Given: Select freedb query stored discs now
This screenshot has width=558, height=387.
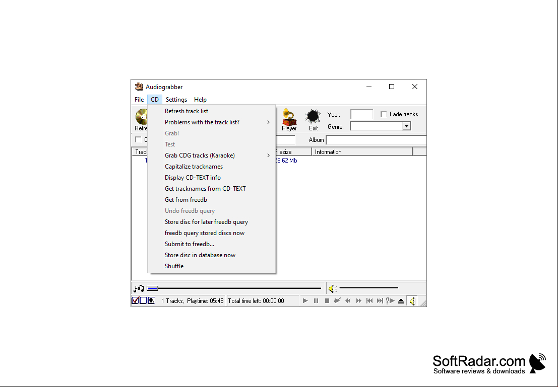Looking at the screenshot, I should 211,233.
